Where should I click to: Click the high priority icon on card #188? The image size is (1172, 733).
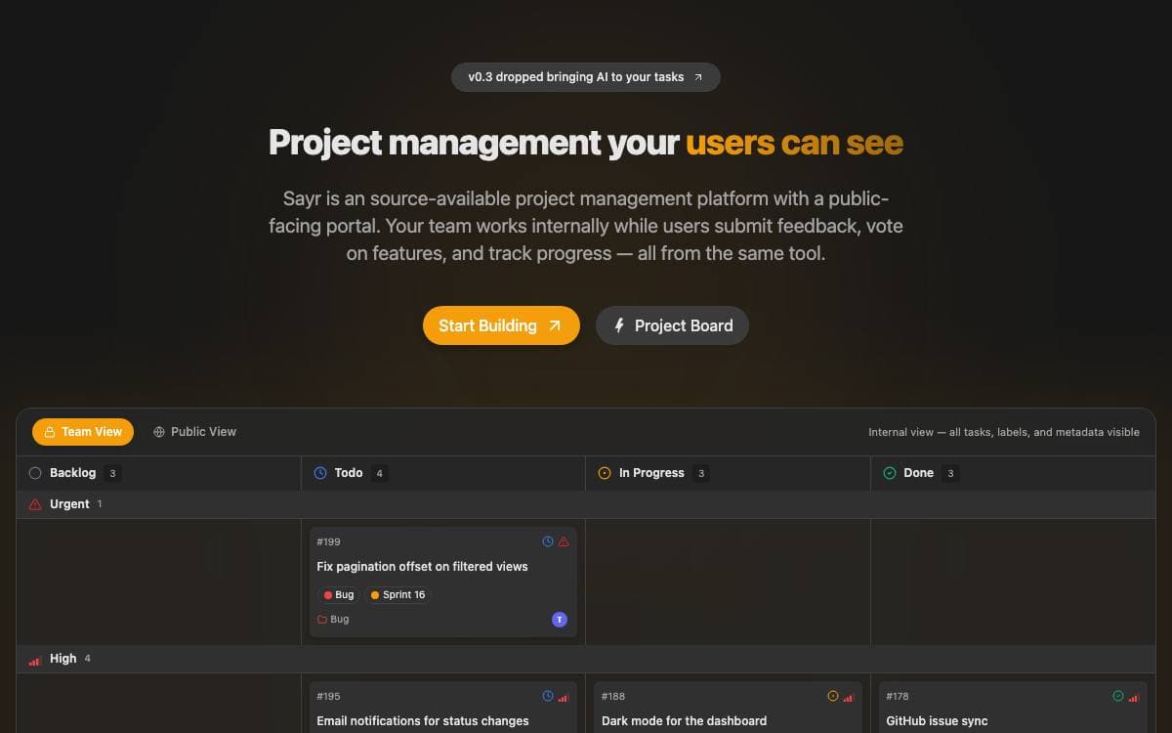(x=849, y=697)
